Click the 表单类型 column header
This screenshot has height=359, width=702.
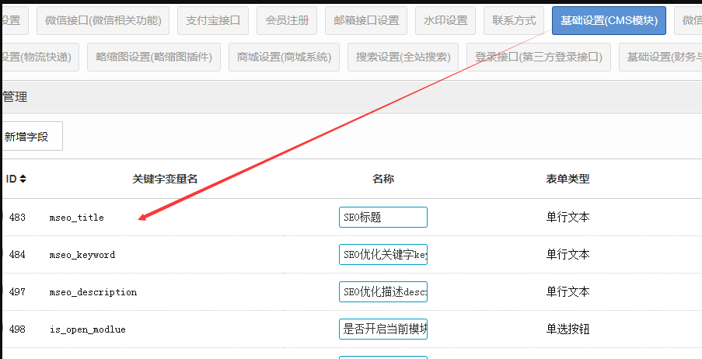(568, 179)
